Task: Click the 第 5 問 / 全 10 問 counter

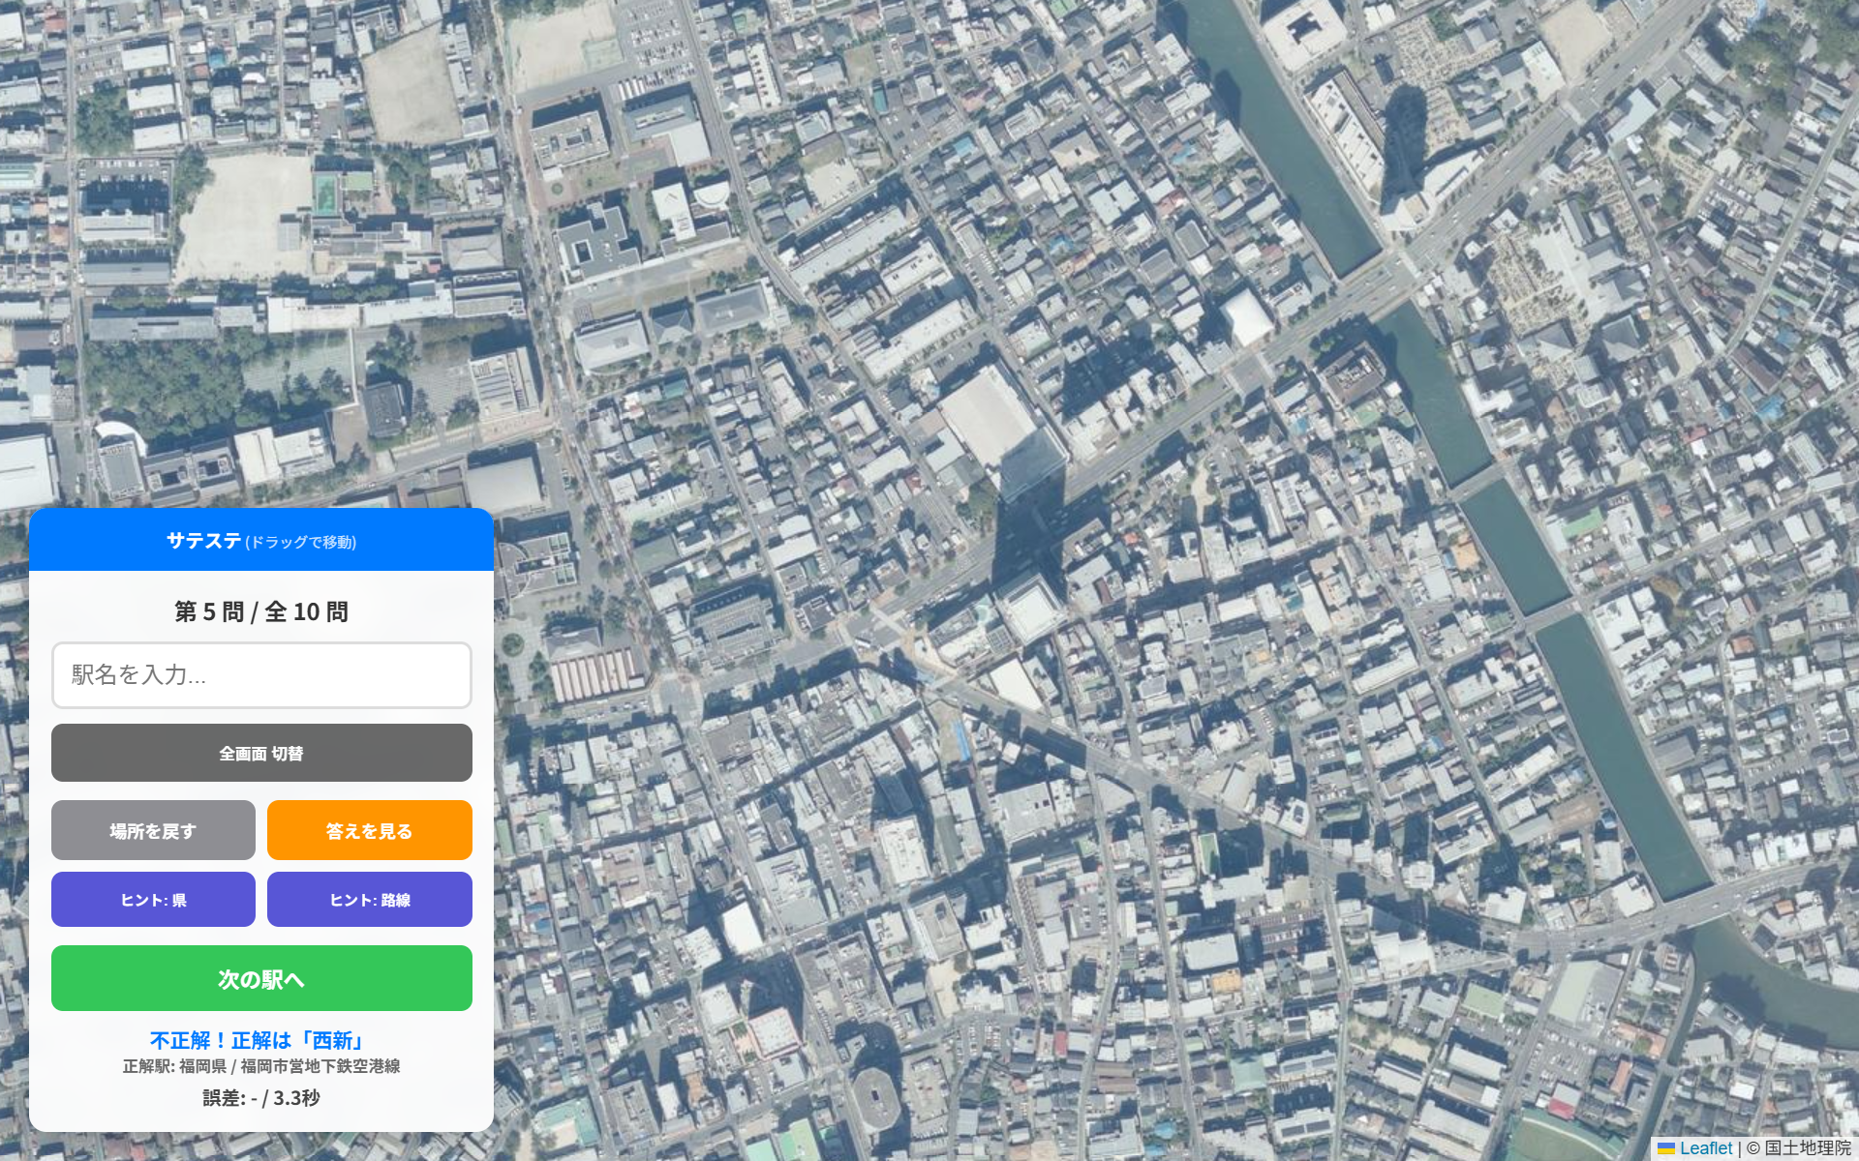Action: pyautogui.click(x=261, y=611)
